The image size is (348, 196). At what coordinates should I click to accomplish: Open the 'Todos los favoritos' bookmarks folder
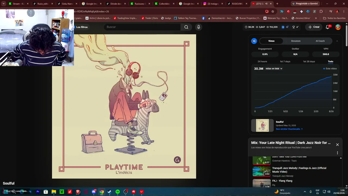[x=334, y=18]
